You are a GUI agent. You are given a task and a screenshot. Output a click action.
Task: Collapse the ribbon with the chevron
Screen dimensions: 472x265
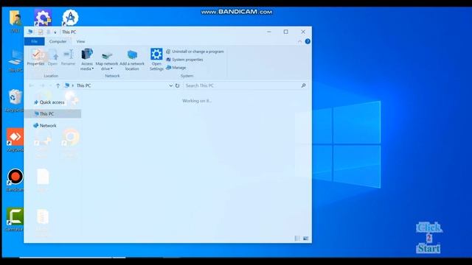300,41
